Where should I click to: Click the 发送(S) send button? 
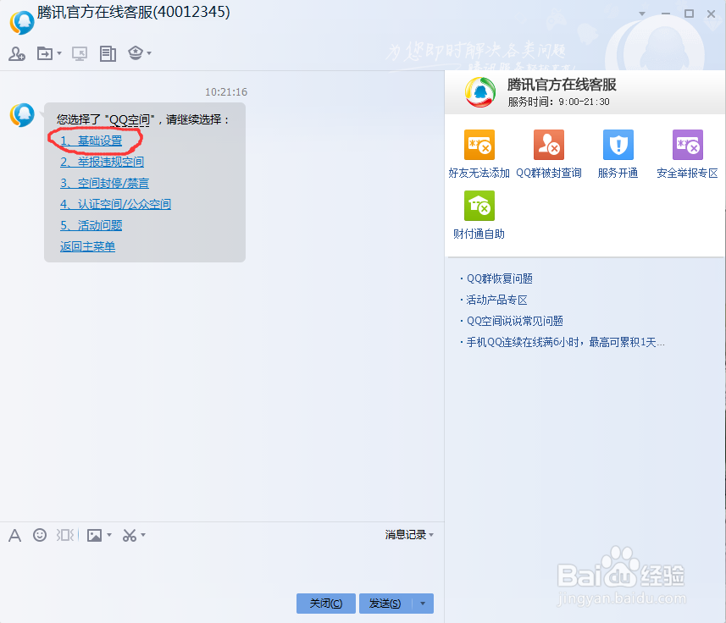pos(385,604)
